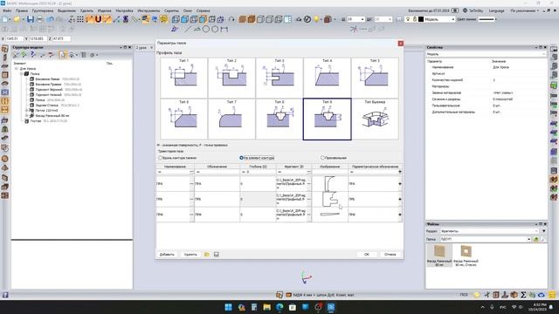Click the SoftSky globe icon in the header
The image size is (559, 314).
point(466,10)
